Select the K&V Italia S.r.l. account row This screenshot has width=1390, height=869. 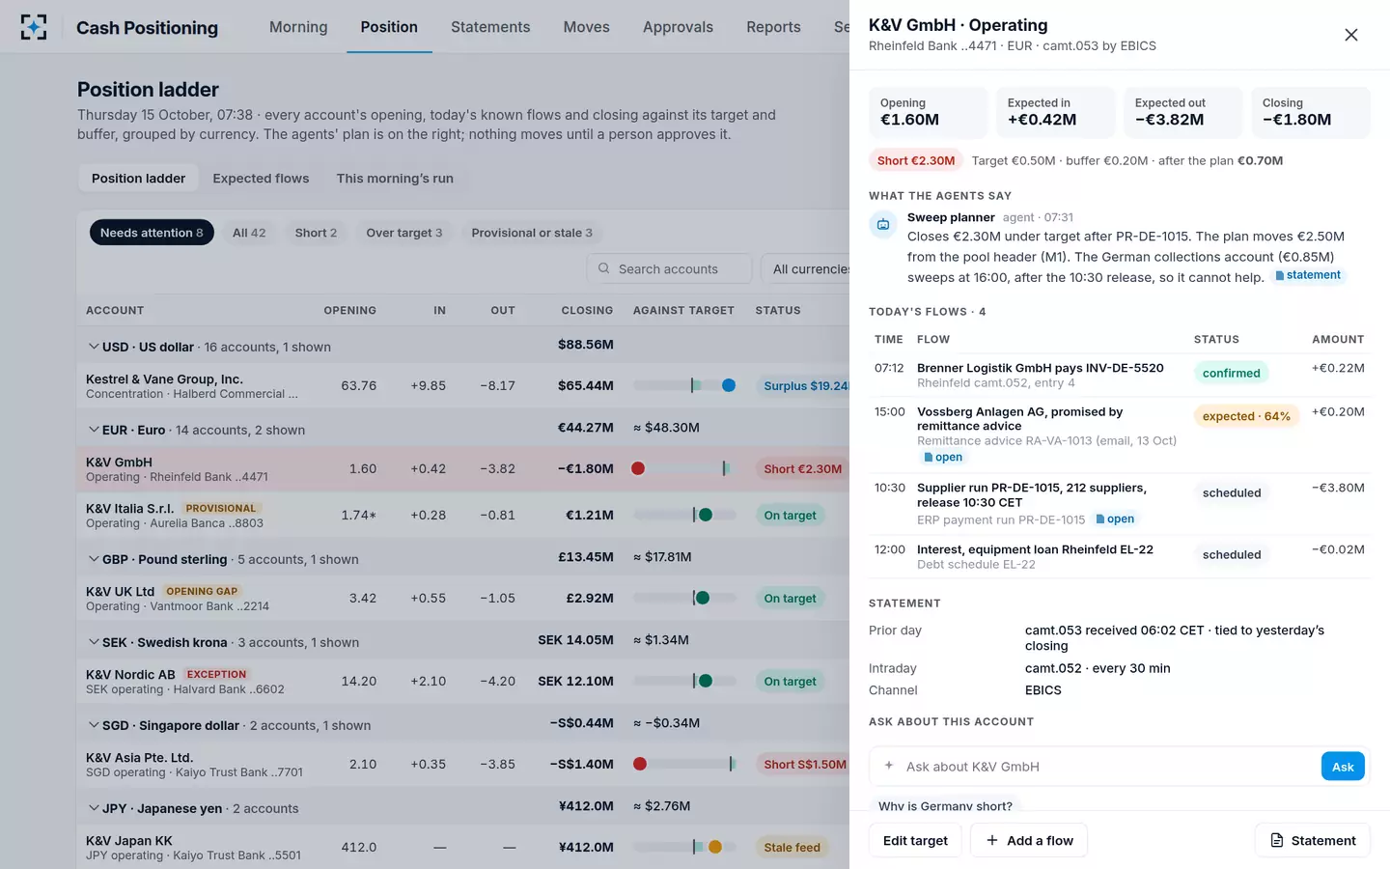pos(463,515)
